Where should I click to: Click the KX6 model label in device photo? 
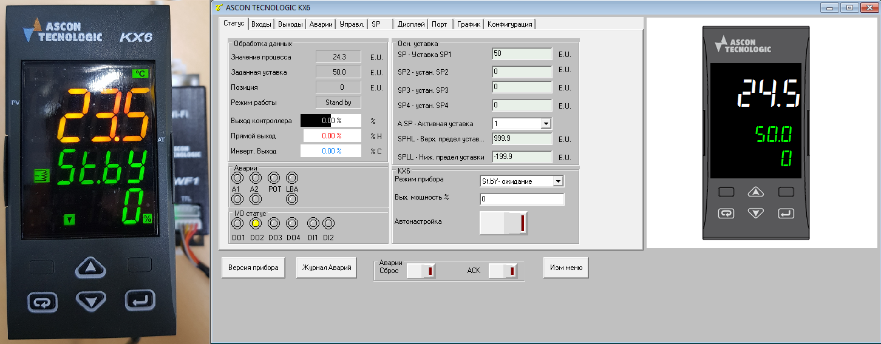pyautogui.click(x=135, y=37)
